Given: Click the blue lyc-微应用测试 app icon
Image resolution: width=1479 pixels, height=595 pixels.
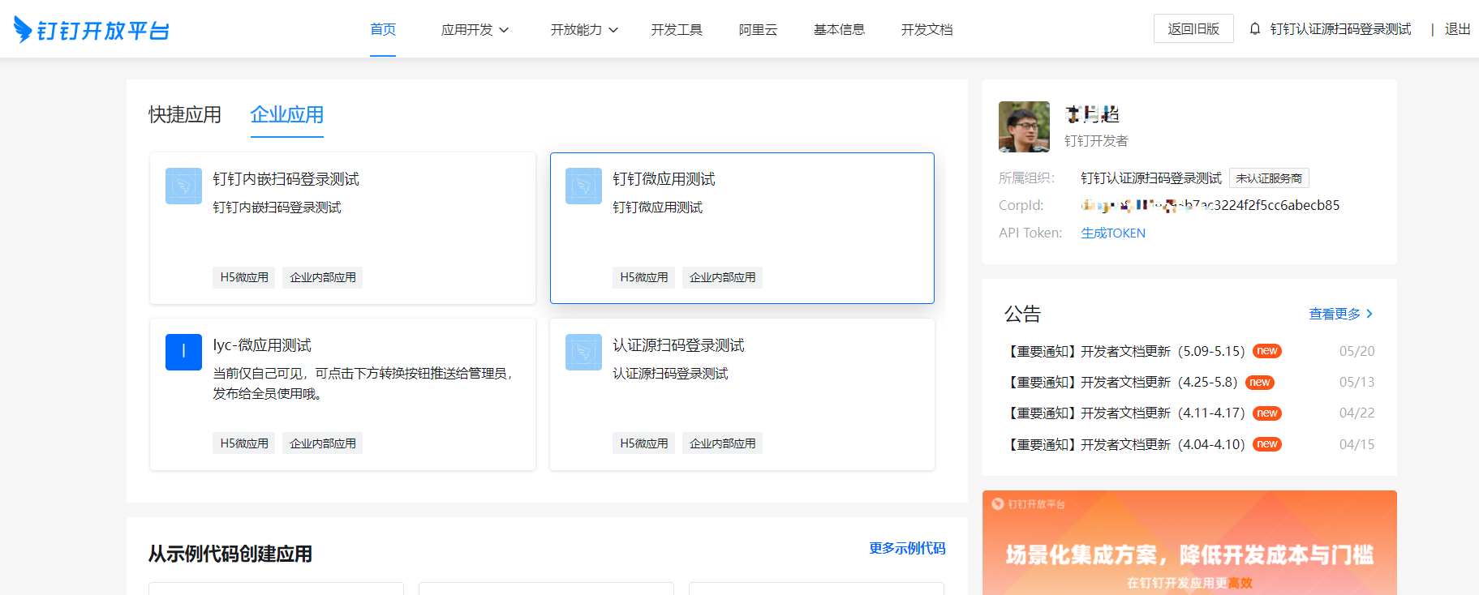Looking at the screenshot, I should pyautogui.click(x=183, y=352).
